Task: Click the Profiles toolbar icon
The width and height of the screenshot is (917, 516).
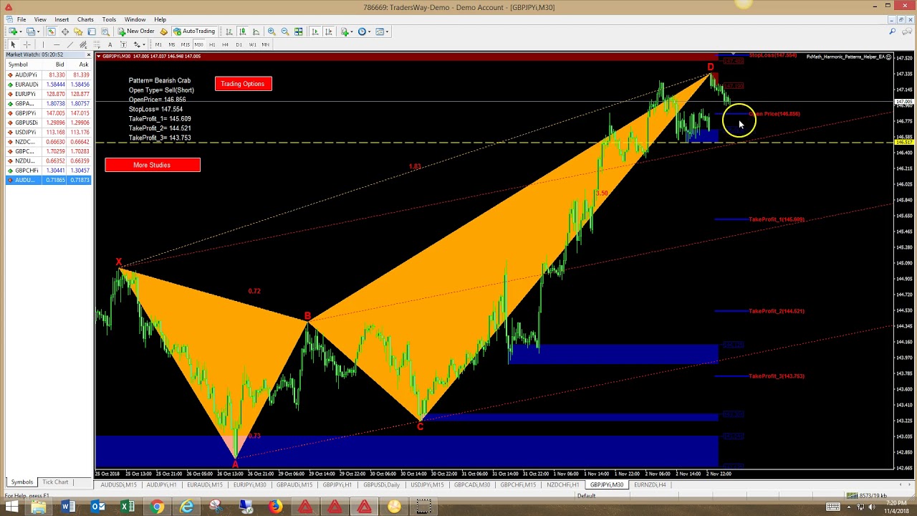Action: (x=31, y=32)
